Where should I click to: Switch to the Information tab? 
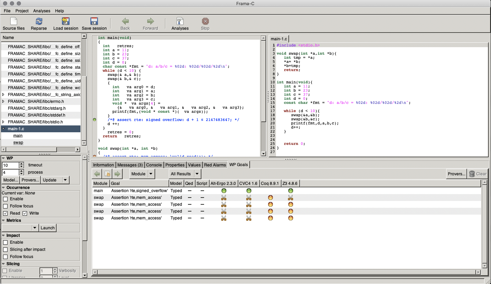pyautogui.click(x=103, y=165)
